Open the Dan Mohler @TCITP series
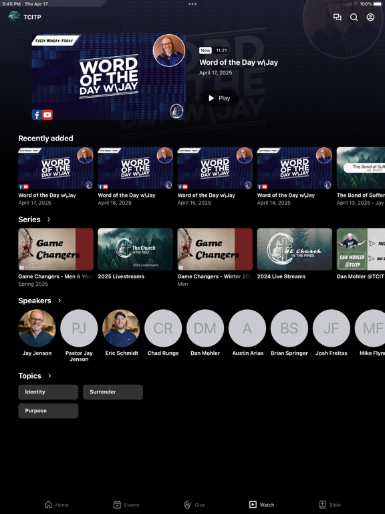This screenshot has height=514, width=385. 361,250
